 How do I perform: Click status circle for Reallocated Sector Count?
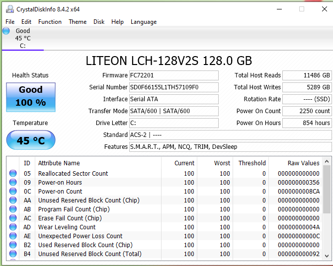13,173
